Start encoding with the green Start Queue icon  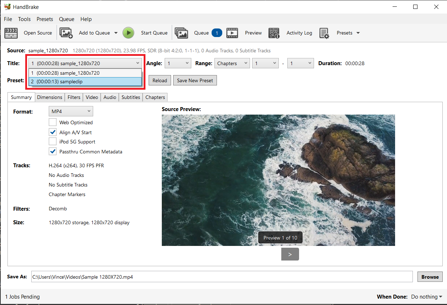(128, 33)
